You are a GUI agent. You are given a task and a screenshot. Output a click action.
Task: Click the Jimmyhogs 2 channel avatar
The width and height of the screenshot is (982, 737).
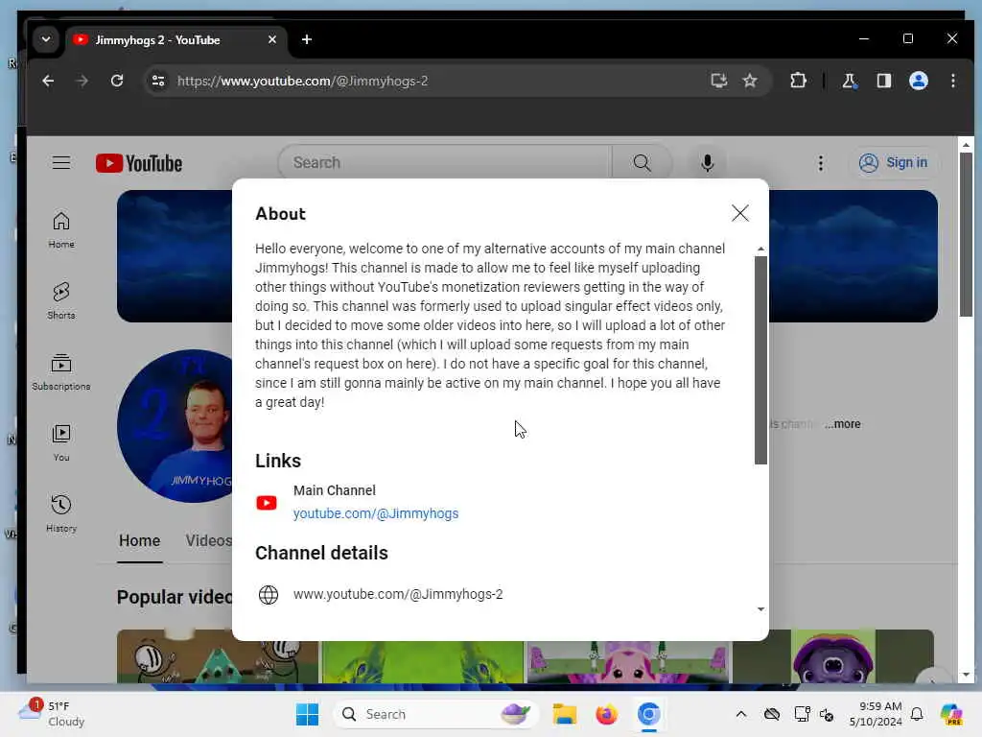(x=175, y=426)
